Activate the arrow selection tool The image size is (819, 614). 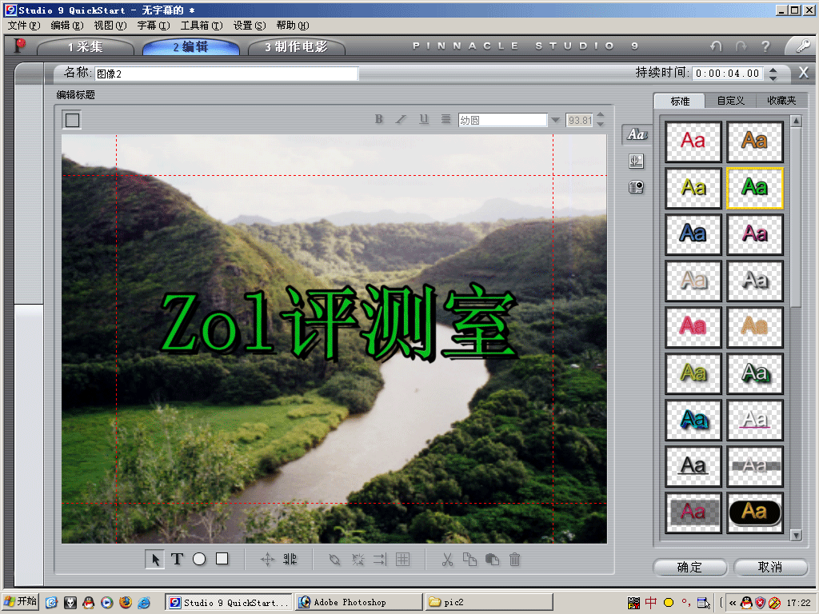[x=154, y=560]
